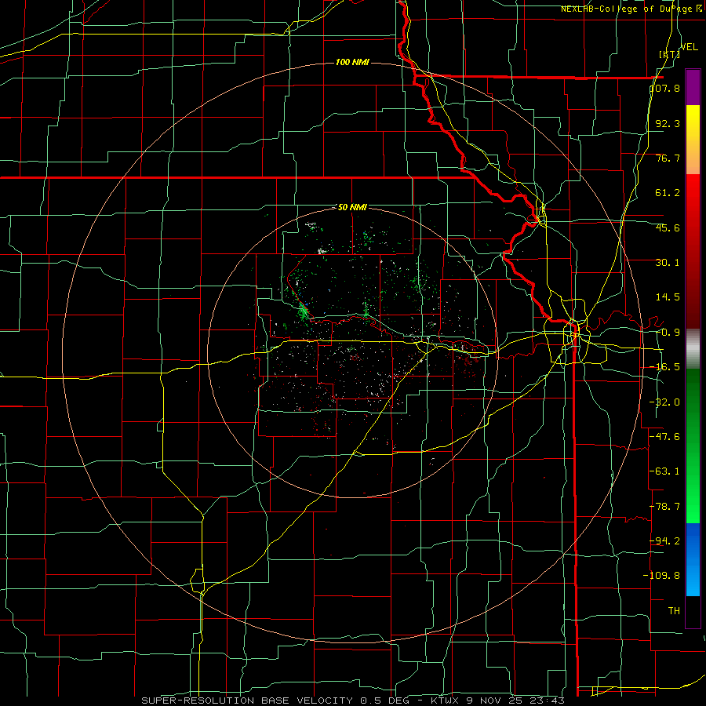Click the -63.1 velocity scale value
This screenshot has height=706, width=706.
(664, 471)
